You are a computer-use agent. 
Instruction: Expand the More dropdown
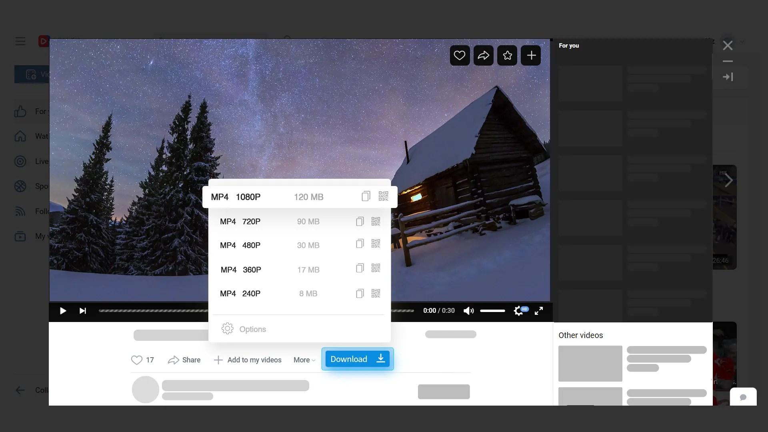point(304,360)
